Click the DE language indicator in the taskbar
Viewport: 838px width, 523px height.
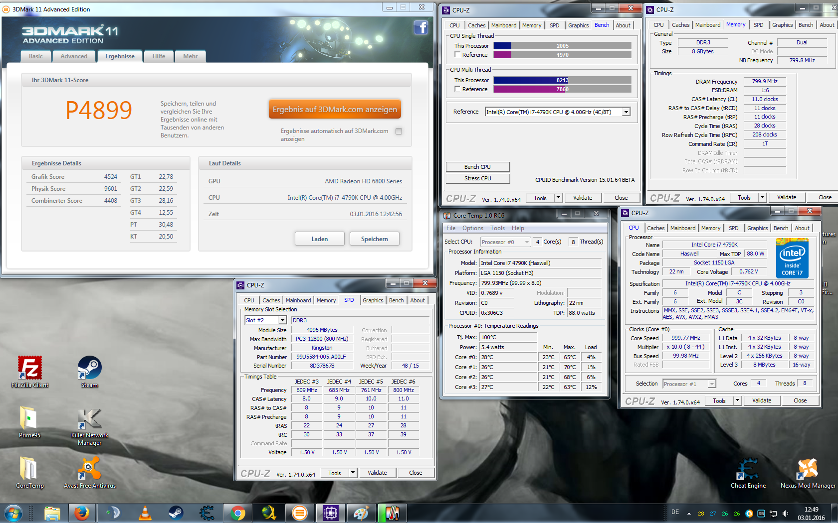click(675, 512)
